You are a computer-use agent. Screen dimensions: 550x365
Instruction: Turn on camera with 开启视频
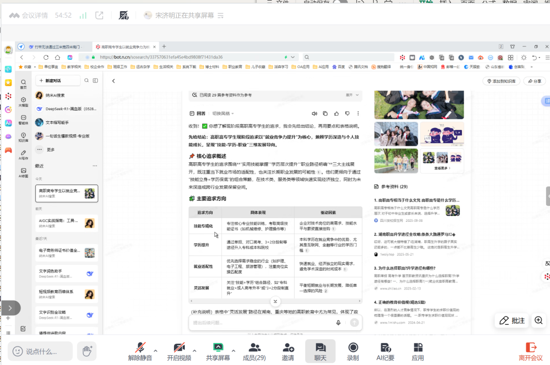[179, 351]
